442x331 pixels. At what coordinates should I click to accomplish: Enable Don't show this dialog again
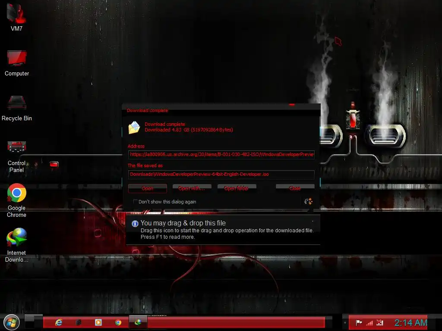pyautogui.click(x=135, y=202)
